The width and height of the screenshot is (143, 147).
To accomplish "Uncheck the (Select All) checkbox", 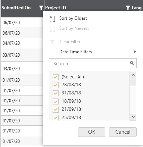I will [56, 77].
